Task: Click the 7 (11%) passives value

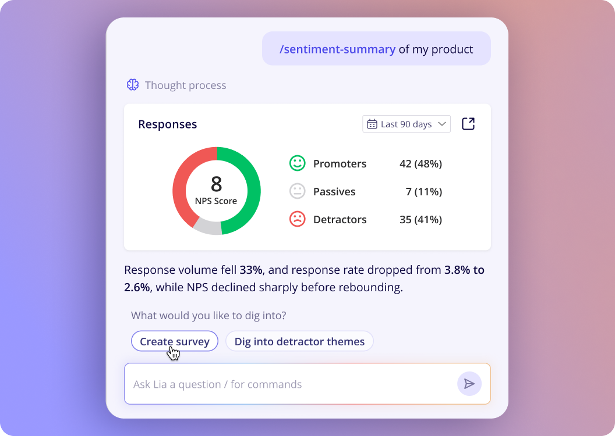Action: (x=423, y=192)
